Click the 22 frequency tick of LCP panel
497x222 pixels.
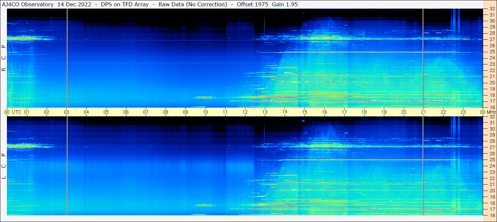(x=492, y=178)
